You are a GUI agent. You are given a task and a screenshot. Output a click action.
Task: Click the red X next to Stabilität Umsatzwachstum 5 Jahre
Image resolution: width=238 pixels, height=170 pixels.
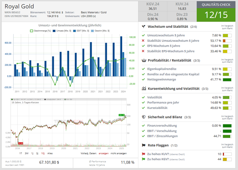pos(143,41)
